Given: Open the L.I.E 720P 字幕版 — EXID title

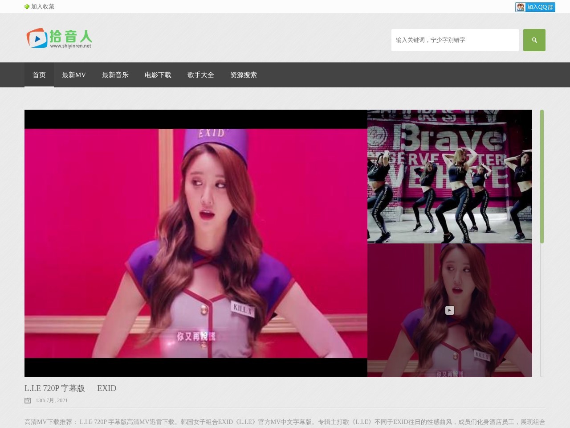Looking at the screenshot, I should point(70,388).
